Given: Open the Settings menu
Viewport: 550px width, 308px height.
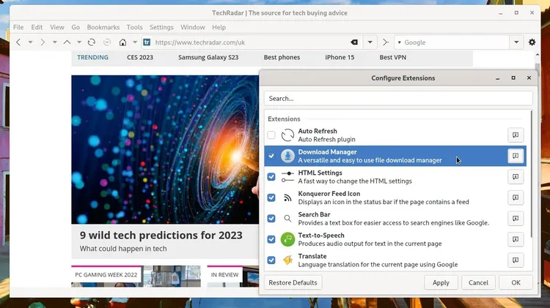Looking at the screenshot, I should (161, 27).
